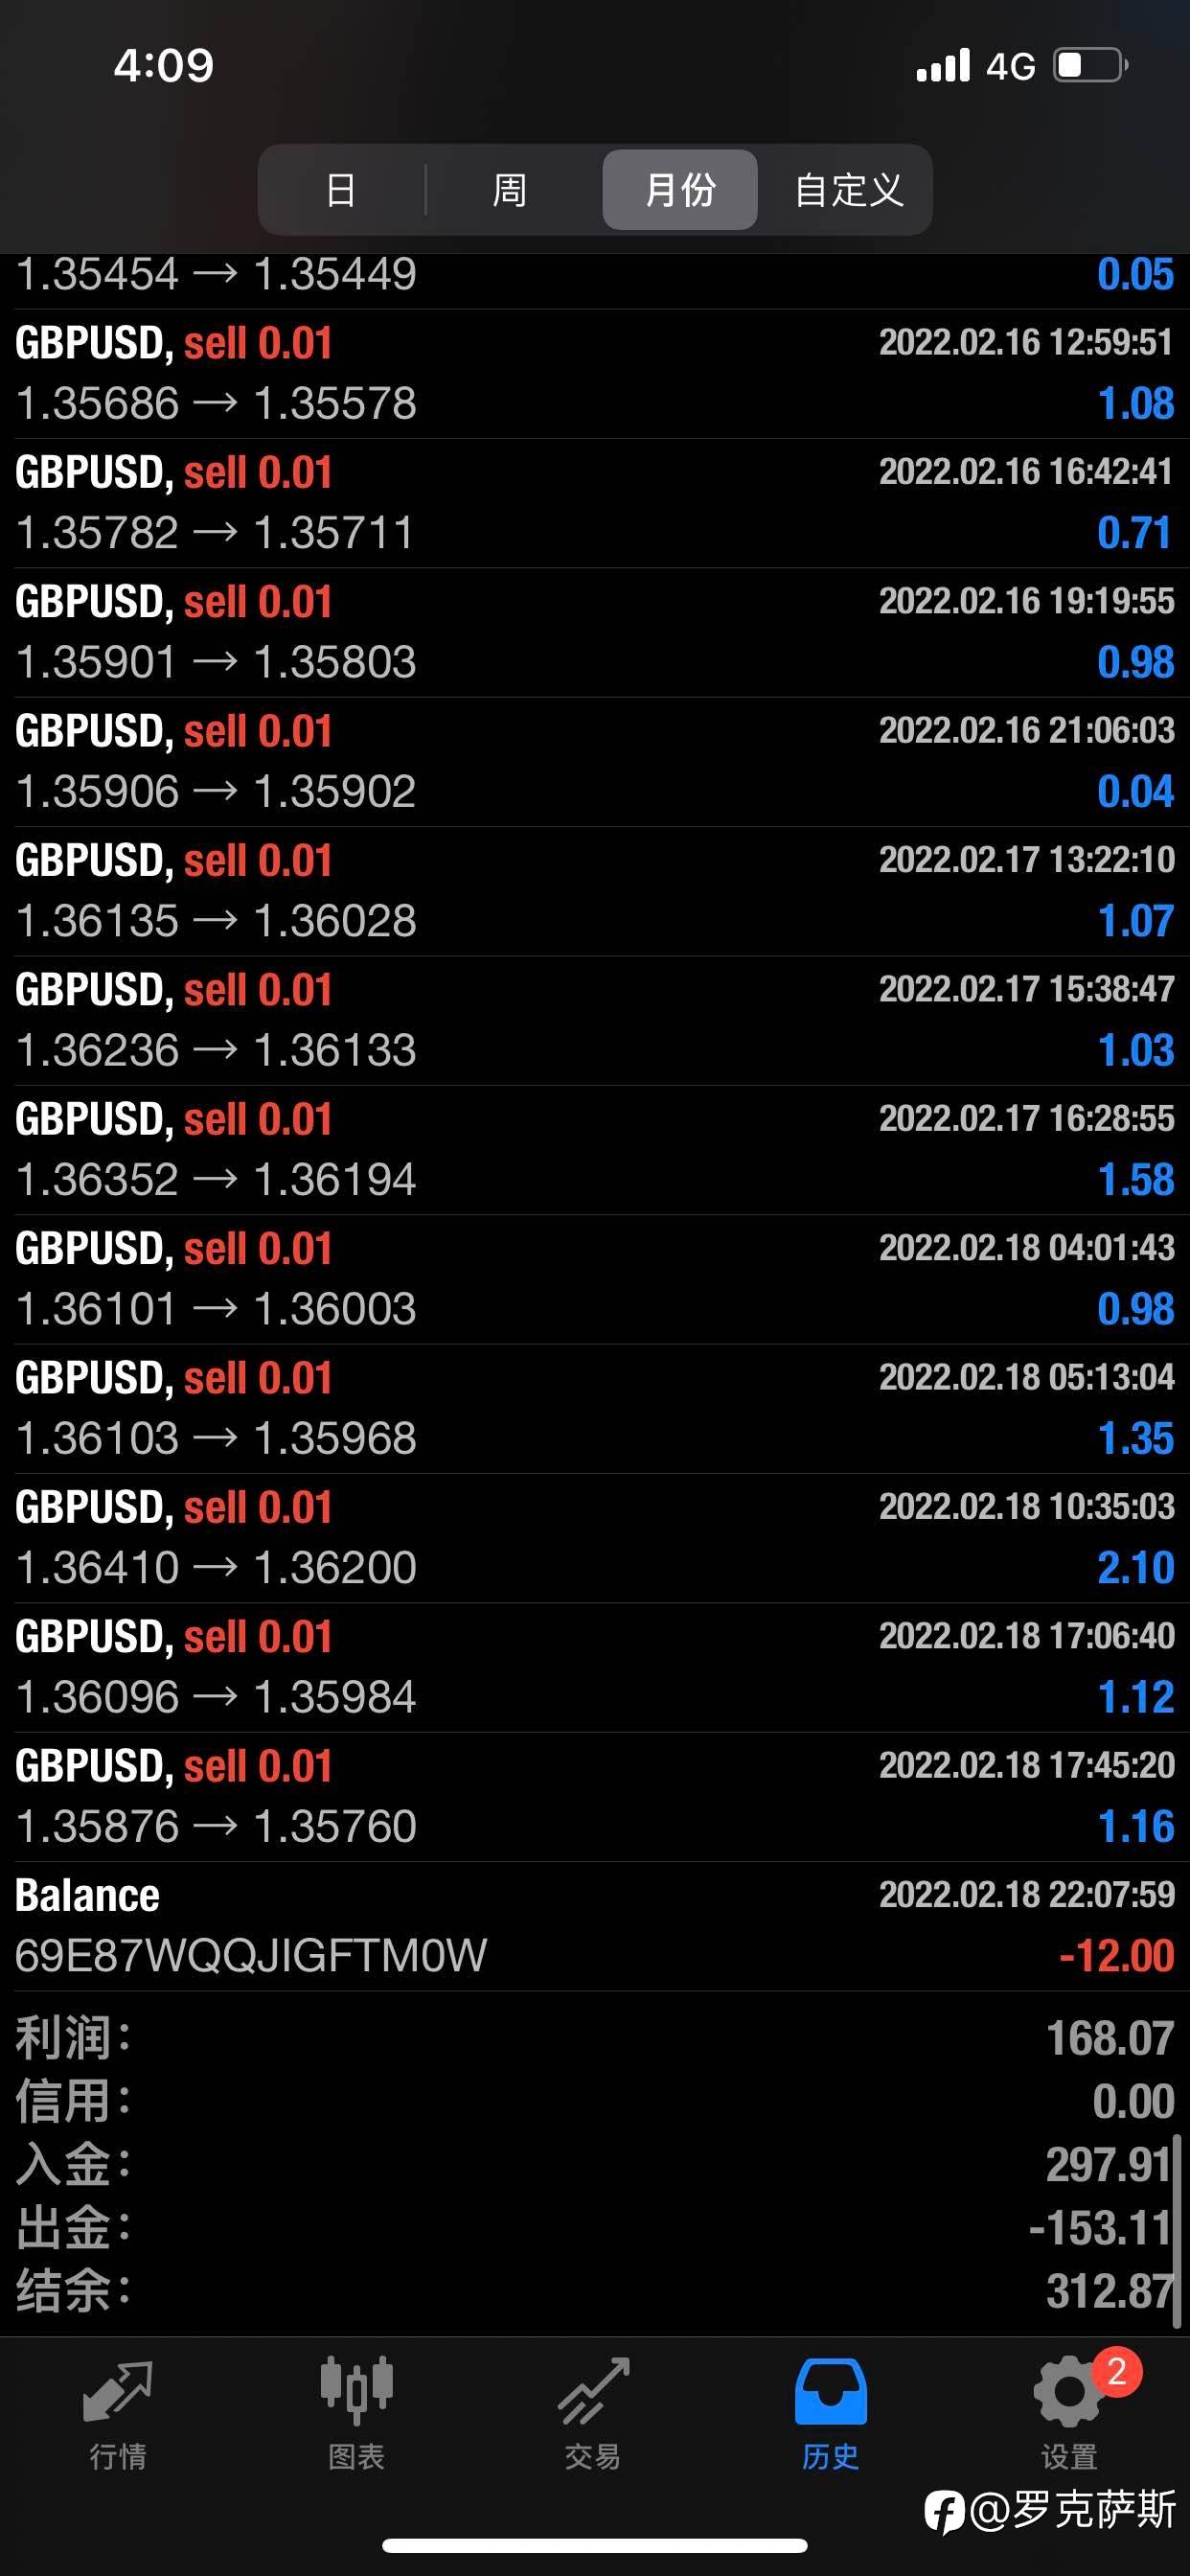Tap the balance reference 69E87WQQJIGFTM0W
This screenshot has height=2576, width=1190.
click(251, 1956)
